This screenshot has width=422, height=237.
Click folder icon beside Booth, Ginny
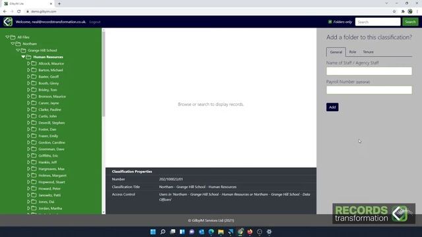tap(34, 84)
